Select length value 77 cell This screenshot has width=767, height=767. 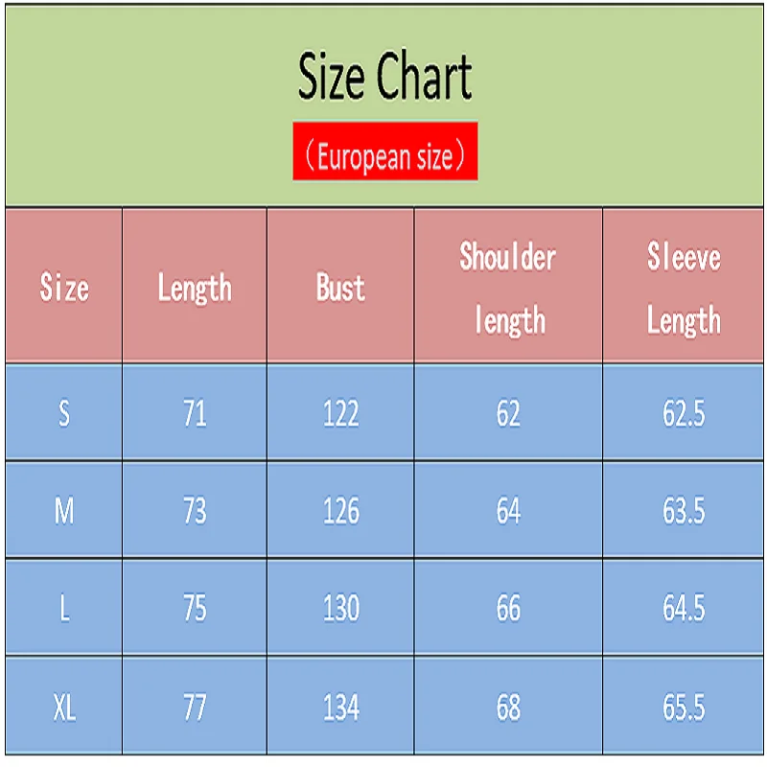click(x=195, y=708)
